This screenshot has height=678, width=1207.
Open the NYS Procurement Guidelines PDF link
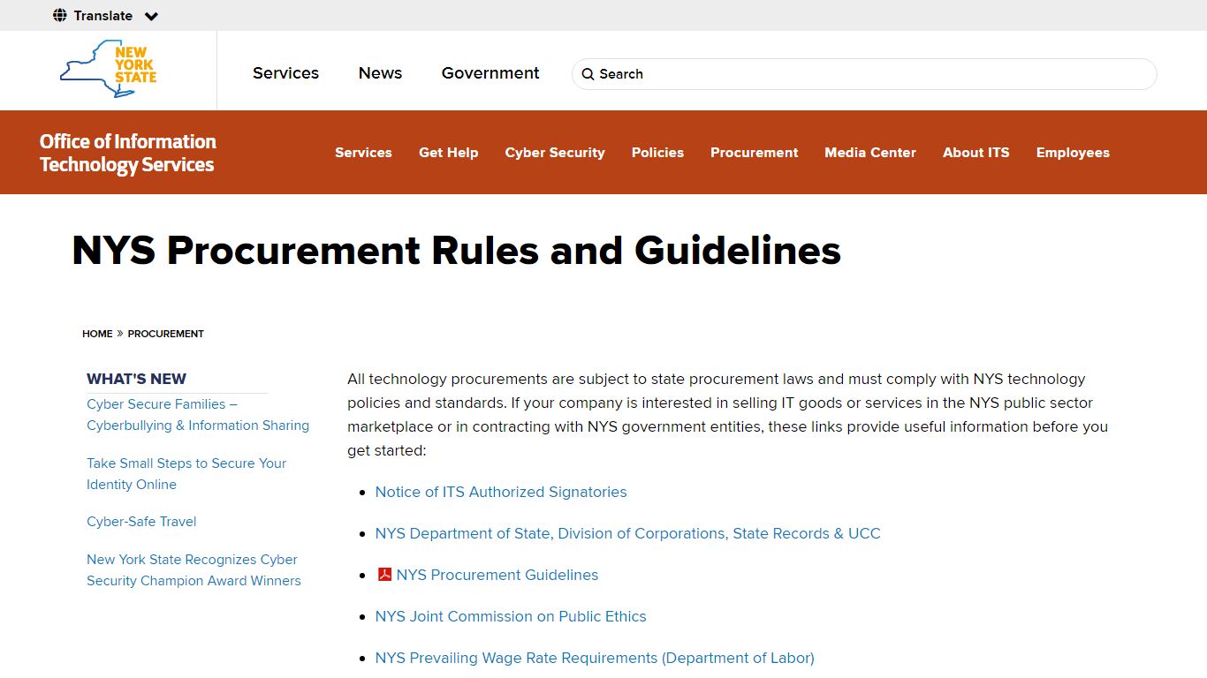click(497, 575)
